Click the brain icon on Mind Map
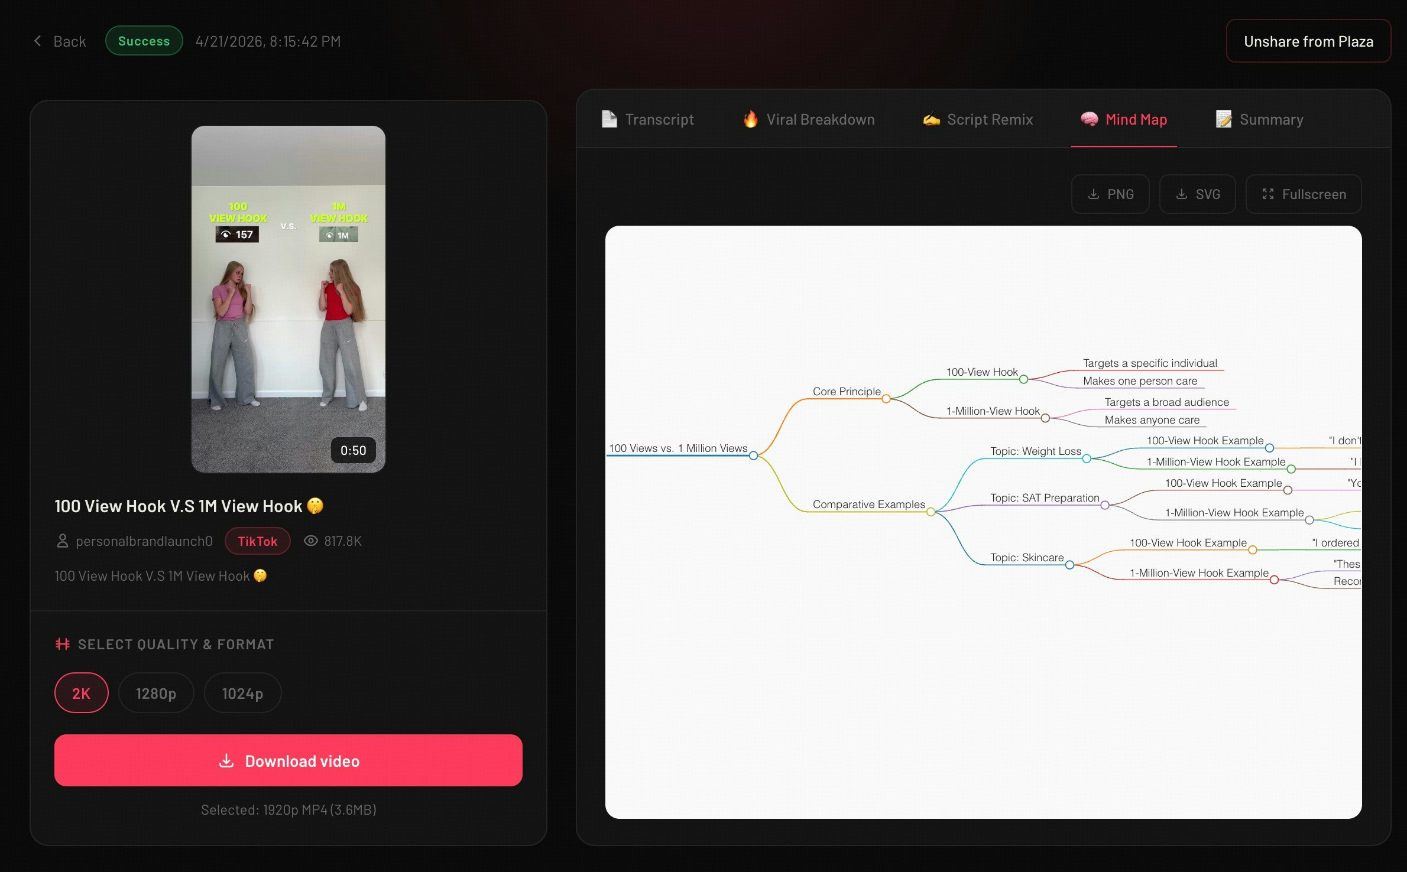 click(x=1089, y=119)
